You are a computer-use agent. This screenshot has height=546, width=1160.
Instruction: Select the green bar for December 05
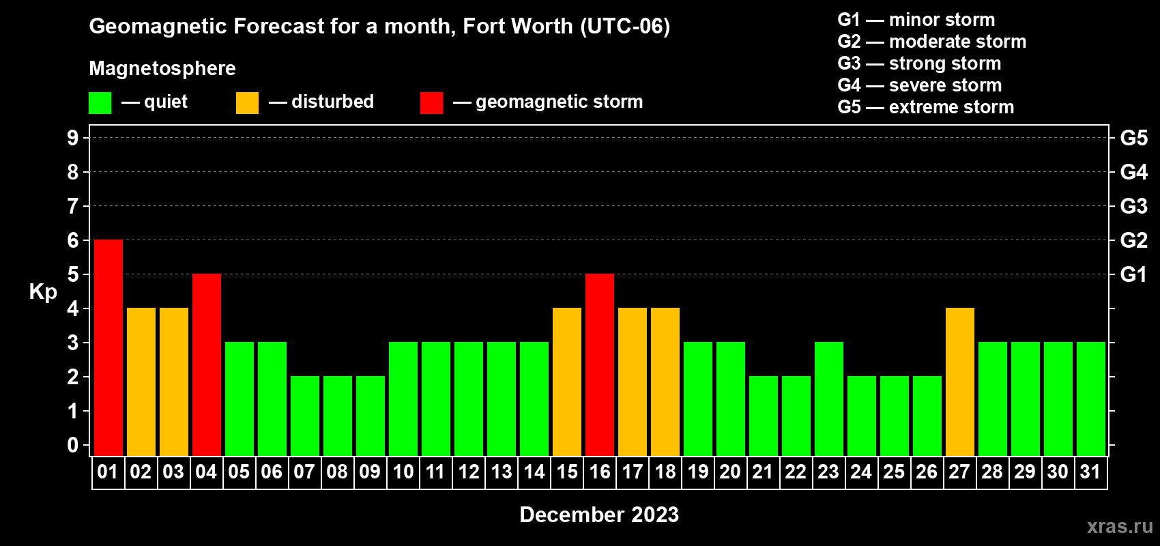click(240, 399)
